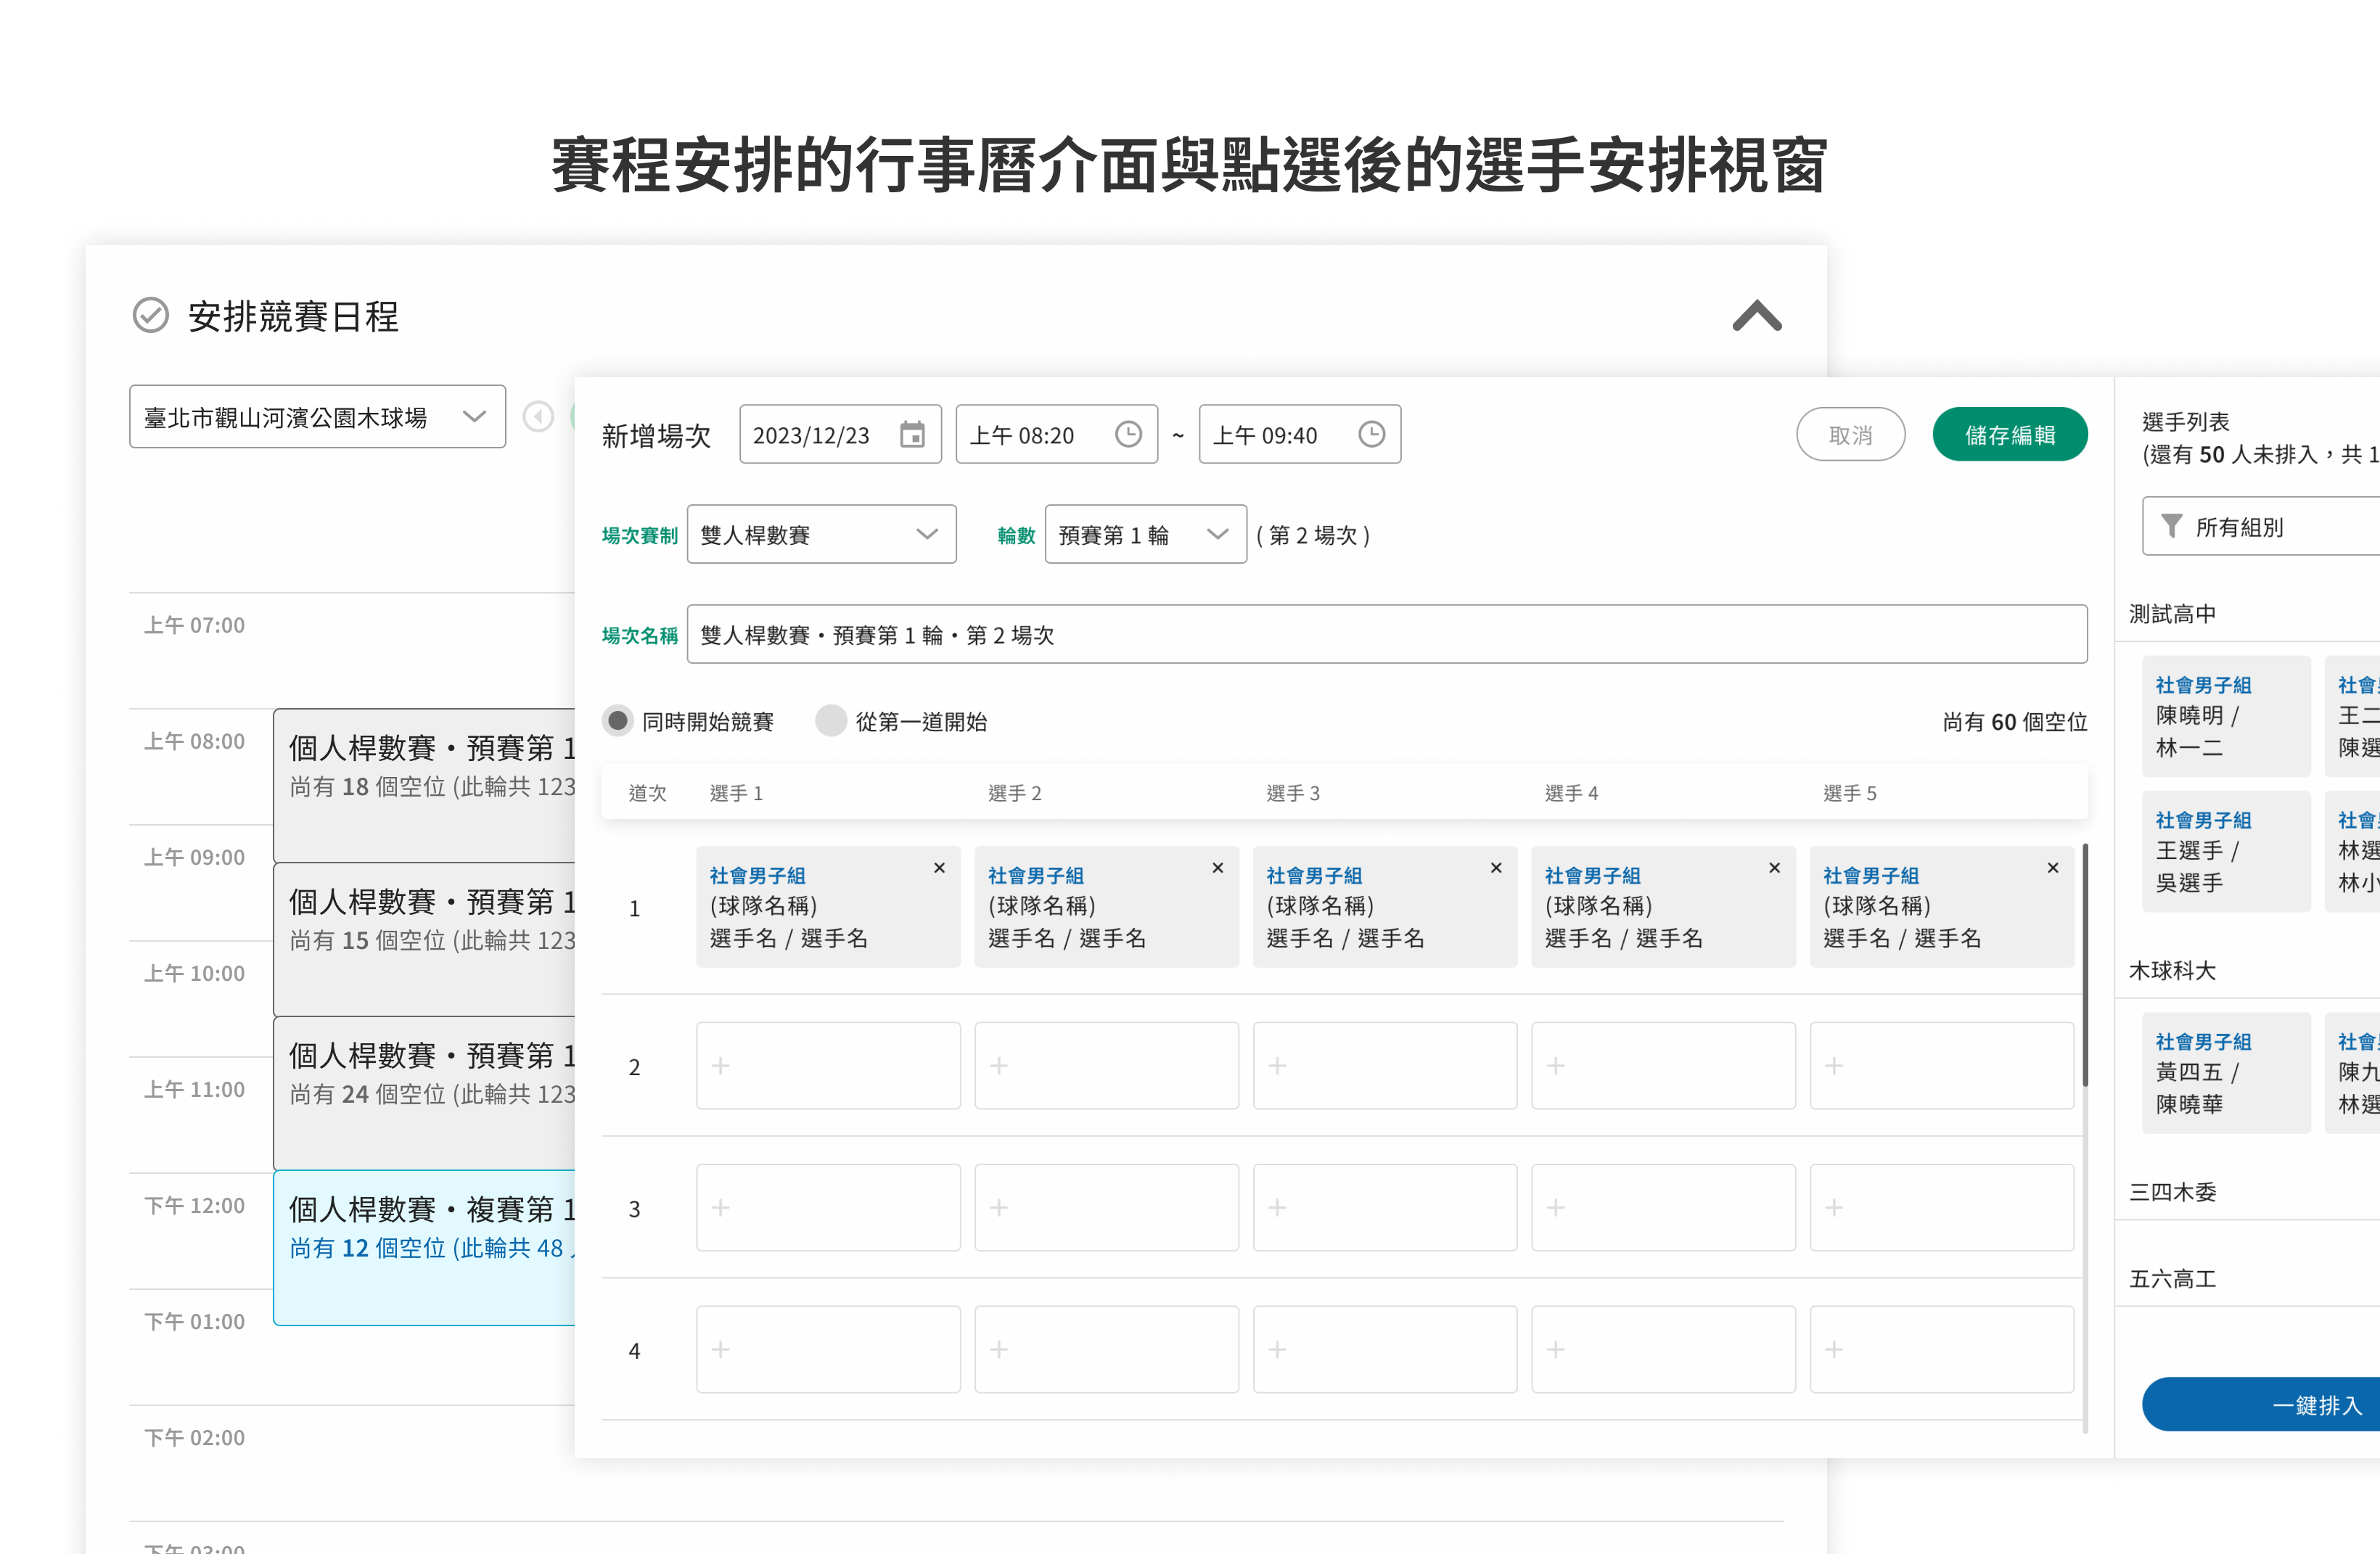Expand the 三四木委 team group
2380x1554 pixels.
tap(2248, 1192)
